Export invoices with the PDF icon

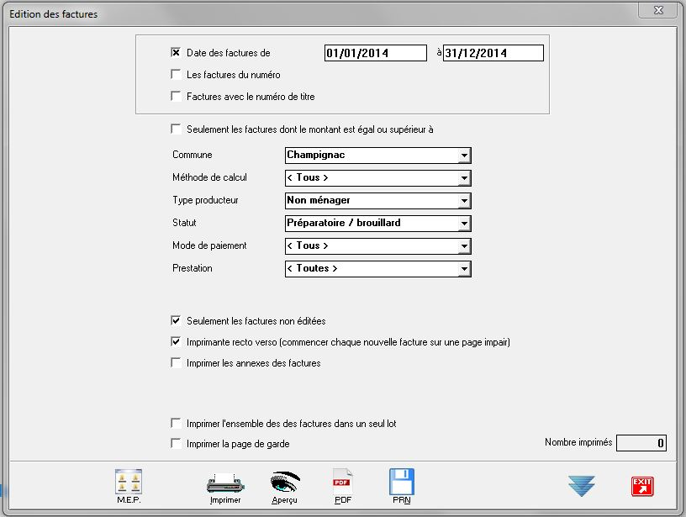(x=342, y=483)
